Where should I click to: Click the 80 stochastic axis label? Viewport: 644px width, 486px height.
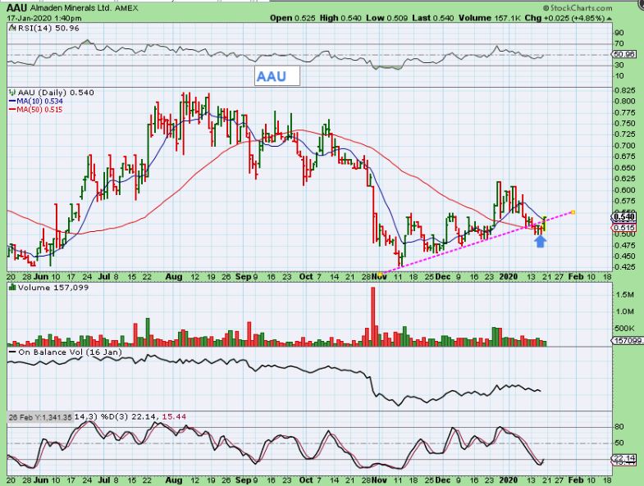pyautogui.click(x=619, y=427)
